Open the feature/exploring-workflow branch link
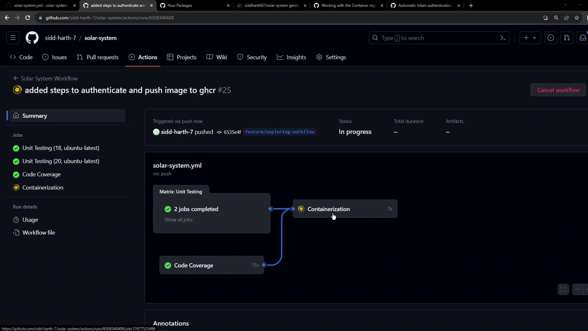 point(279,132)
